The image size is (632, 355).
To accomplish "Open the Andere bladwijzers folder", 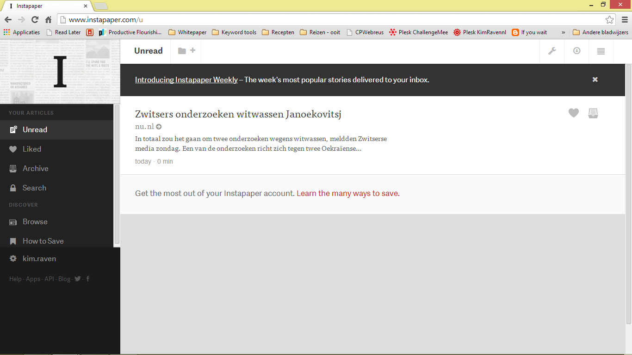I will [x=600, y=32].
